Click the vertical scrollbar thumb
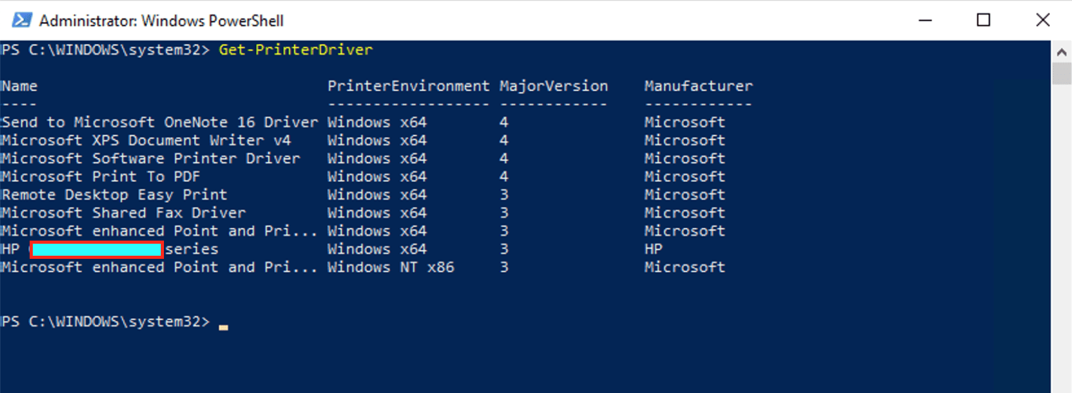 click(1061, 74)
